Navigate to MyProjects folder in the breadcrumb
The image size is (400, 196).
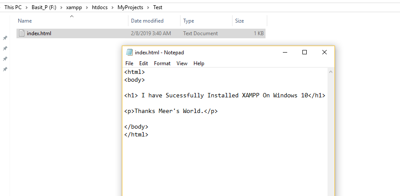[x=130, y=7]
